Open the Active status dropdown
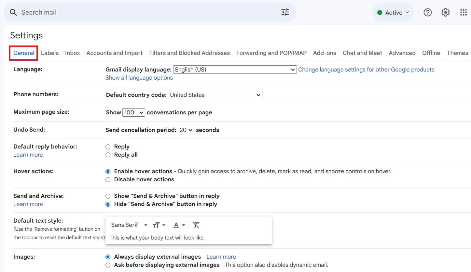The height and width of the screenshot is (272, 471). [393, 13]
